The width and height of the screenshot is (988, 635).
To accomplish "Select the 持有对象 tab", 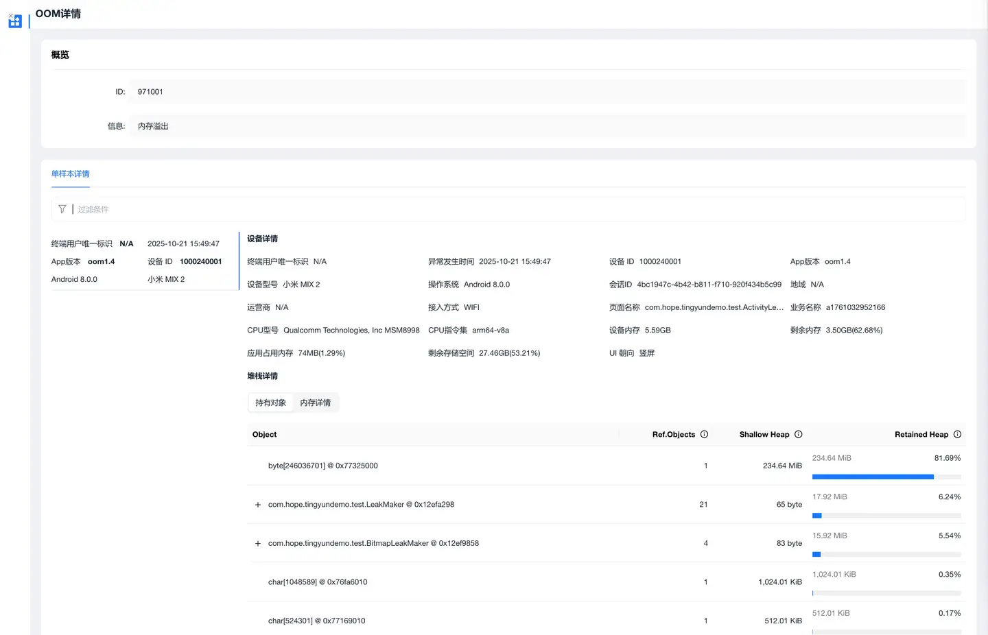I will coord(270,403).
